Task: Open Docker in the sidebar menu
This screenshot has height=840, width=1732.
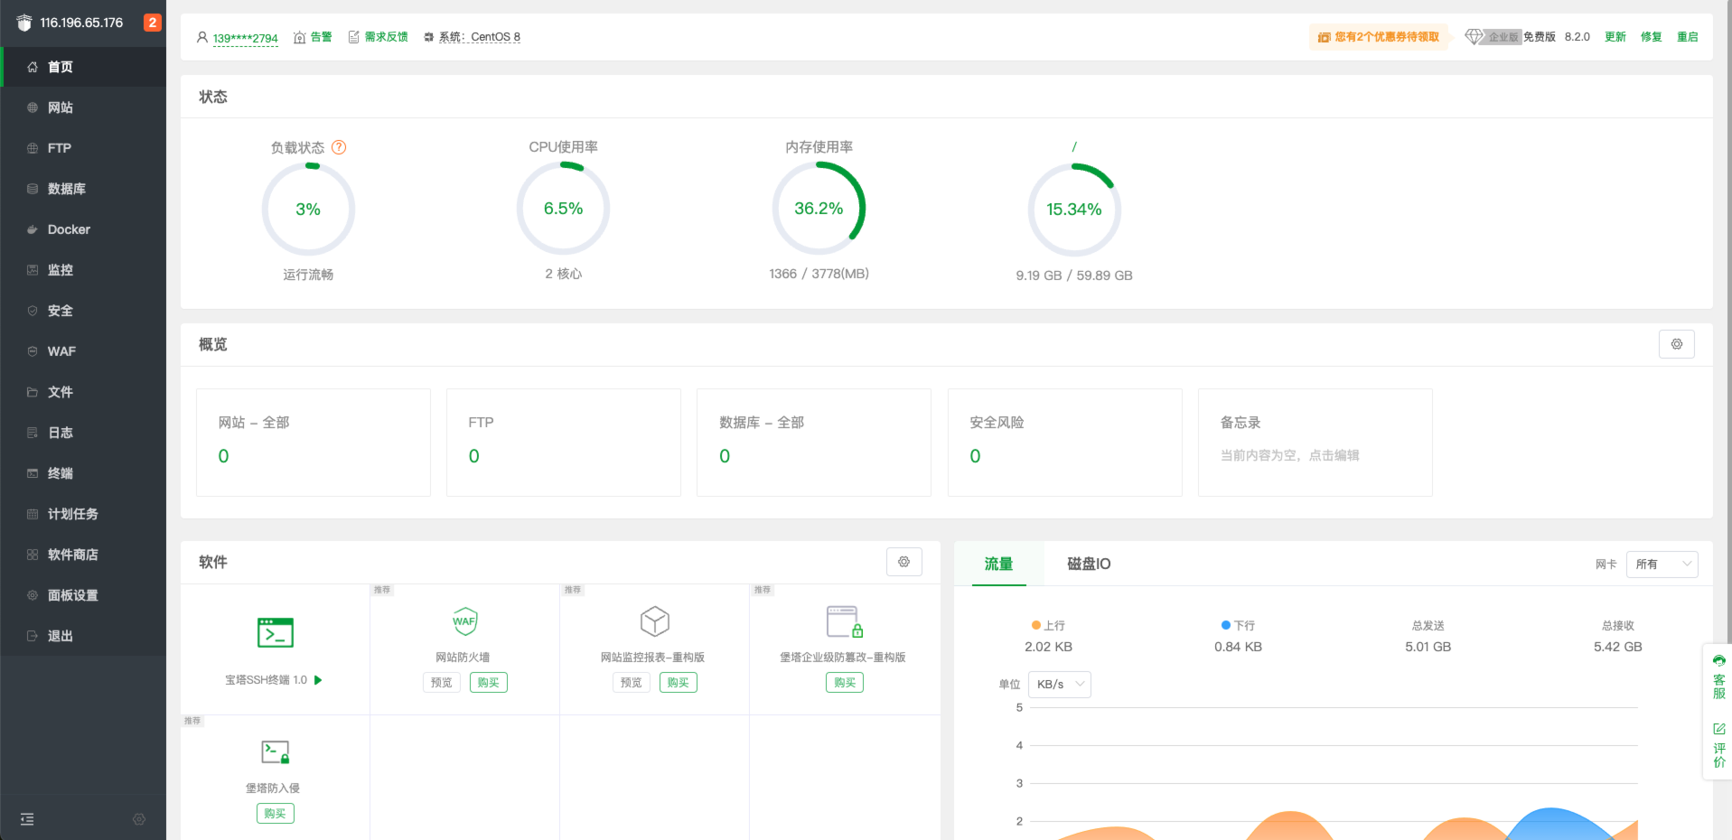Action: [69, 229]
